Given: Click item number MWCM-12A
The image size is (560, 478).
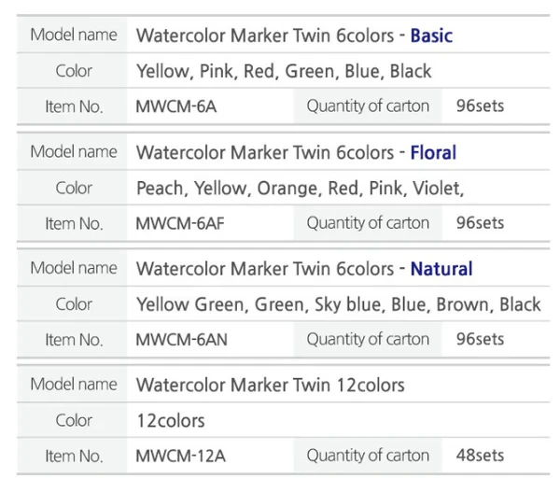Looking at the screenshot, I should (181, 457).
